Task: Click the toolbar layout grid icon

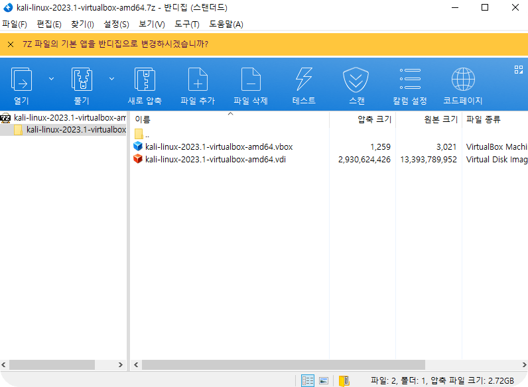Action: (519, 70)
